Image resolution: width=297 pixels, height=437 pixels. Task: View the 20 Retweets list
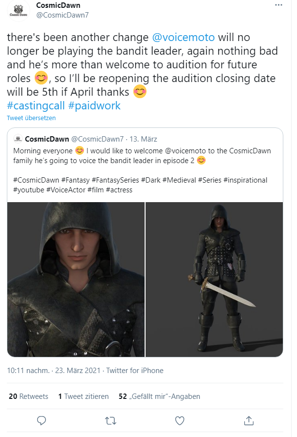pos(28,396)
